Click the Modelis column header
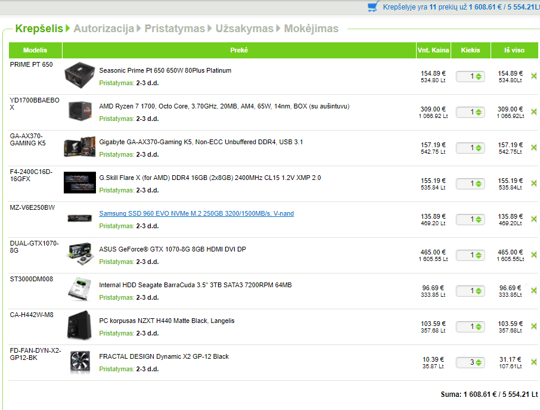 click(x=35, y=50)
